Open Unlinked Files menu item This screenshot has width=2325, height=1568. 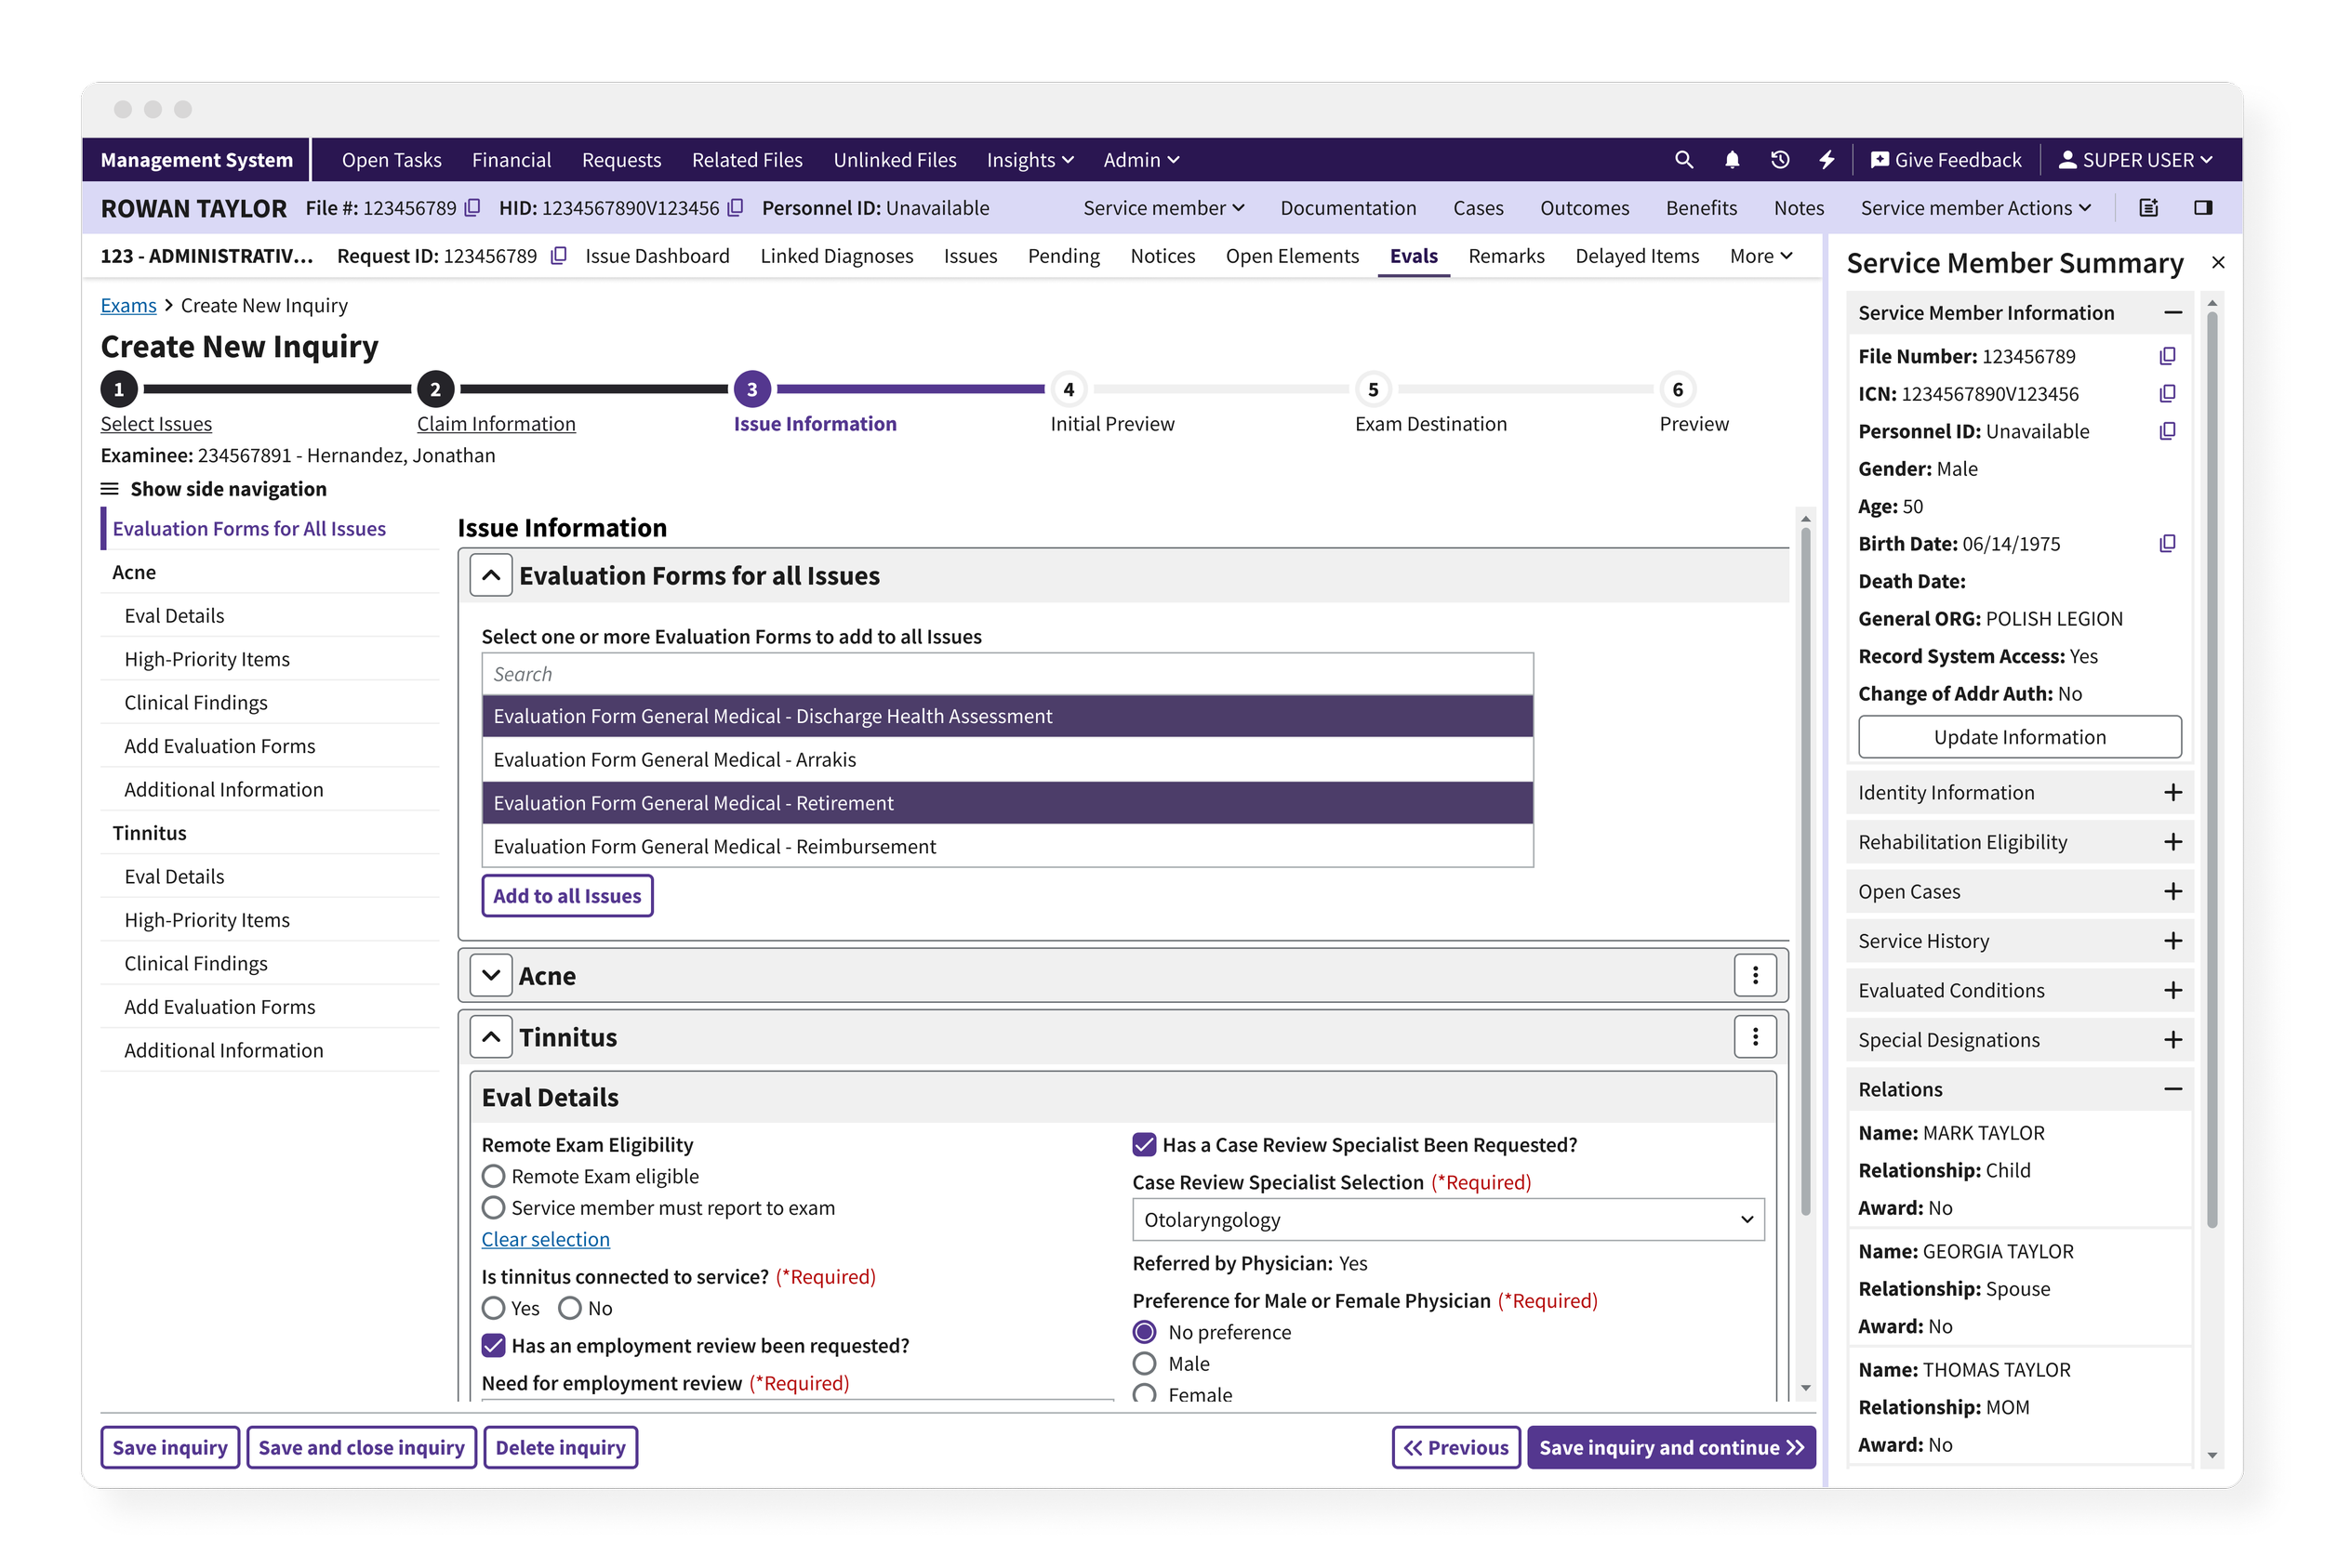(895, 160)
